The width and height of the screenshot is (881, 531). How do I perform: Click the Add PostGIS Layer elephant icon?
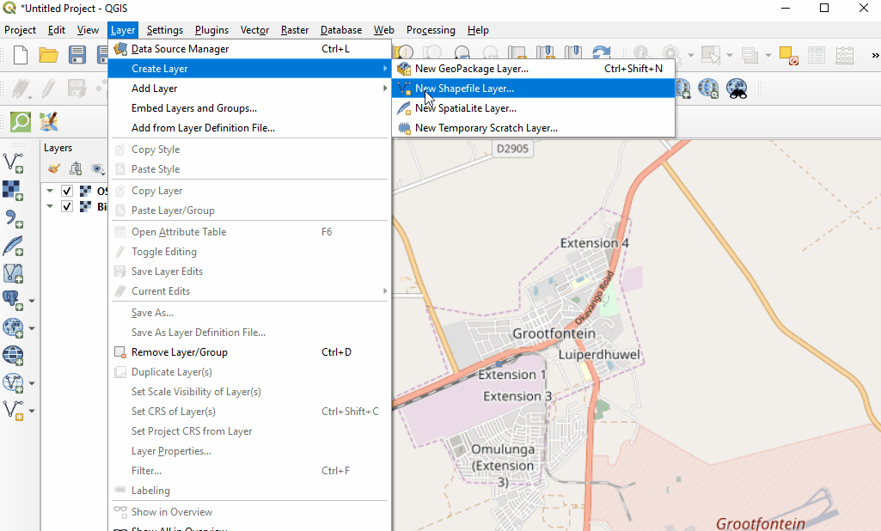(x=12, y=300)
